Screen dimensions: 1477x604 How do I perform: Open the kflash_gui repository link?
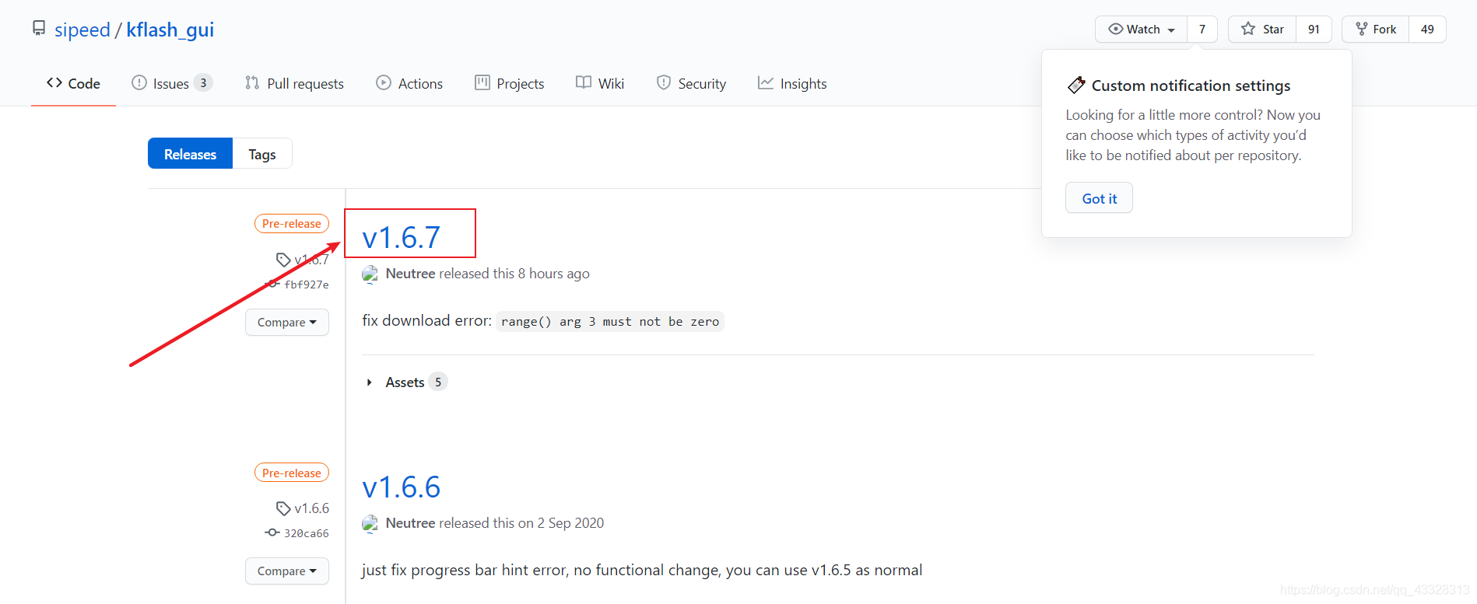(170, 30)
